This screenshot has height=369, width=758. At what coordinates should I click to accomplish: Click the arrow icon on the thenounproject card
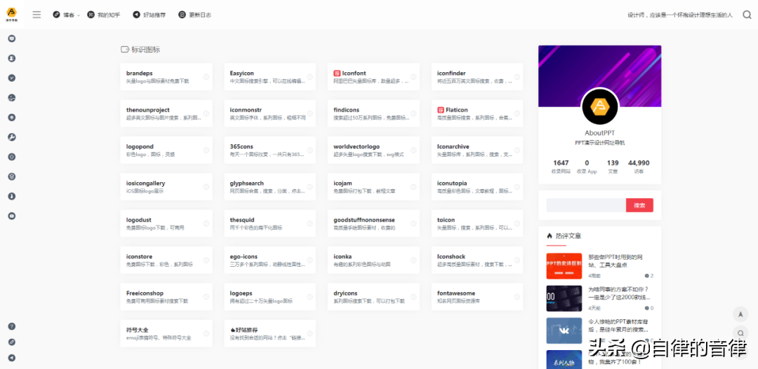click(x=206, y=113)
